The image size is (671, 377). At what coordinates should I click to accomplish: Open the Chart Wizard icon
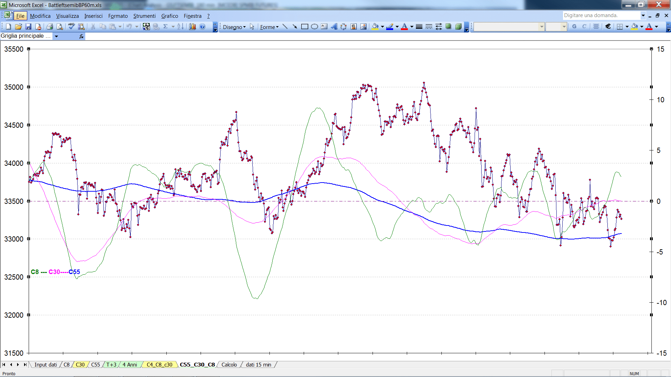(193, 27)
